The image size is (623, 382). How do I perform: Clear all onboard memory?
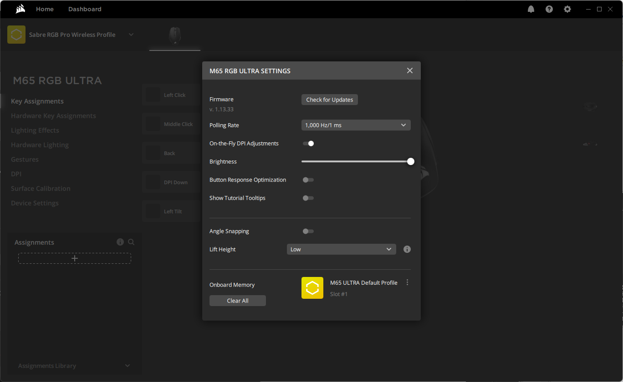238,301
